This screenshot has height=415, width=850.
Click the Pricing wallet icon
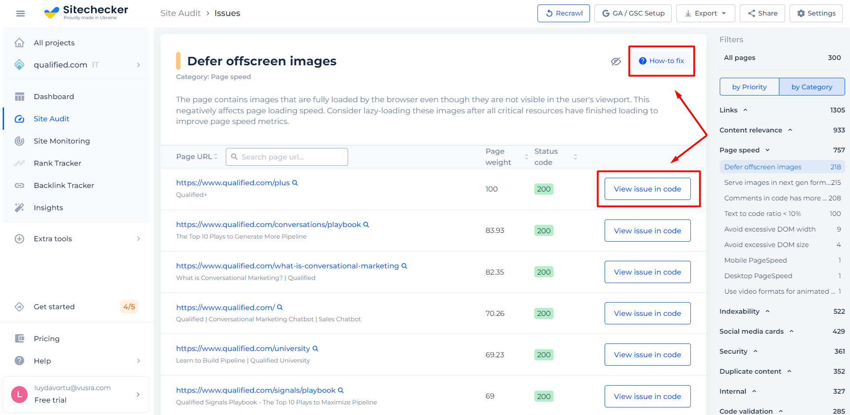tap(19, 339)
